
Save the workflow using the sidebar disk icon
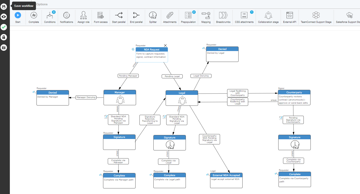click(4, 6)
